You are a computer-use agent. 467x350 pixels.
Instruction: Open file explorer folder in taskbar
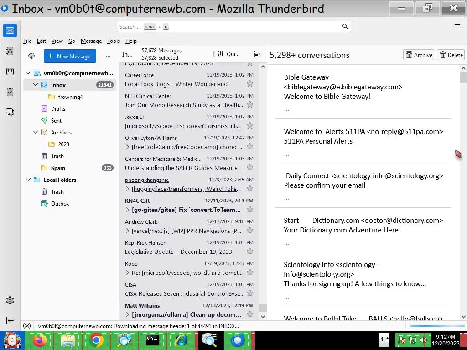[67, 340]
